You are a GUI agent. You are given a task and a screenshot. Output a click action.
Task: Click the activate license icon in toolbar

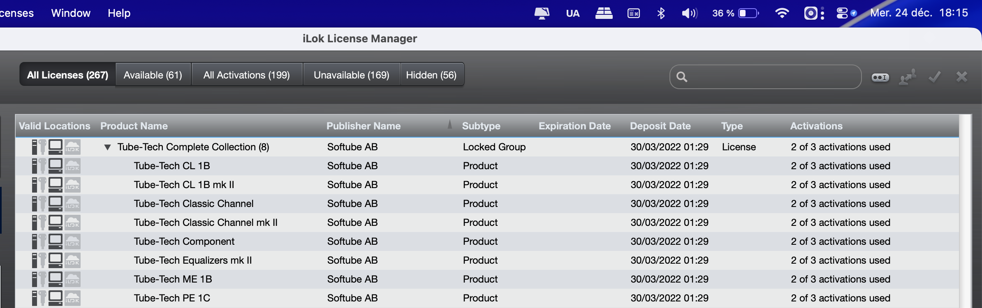pos(908,77)
